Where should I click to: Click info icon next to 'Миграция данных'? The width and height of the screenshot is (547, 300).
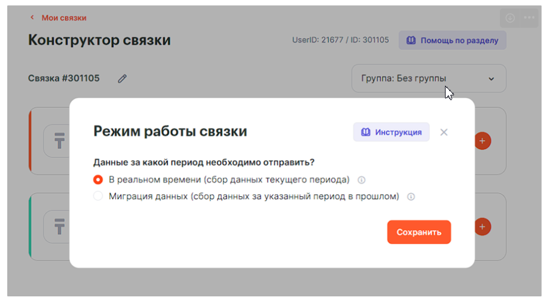(x=411, y=197)
